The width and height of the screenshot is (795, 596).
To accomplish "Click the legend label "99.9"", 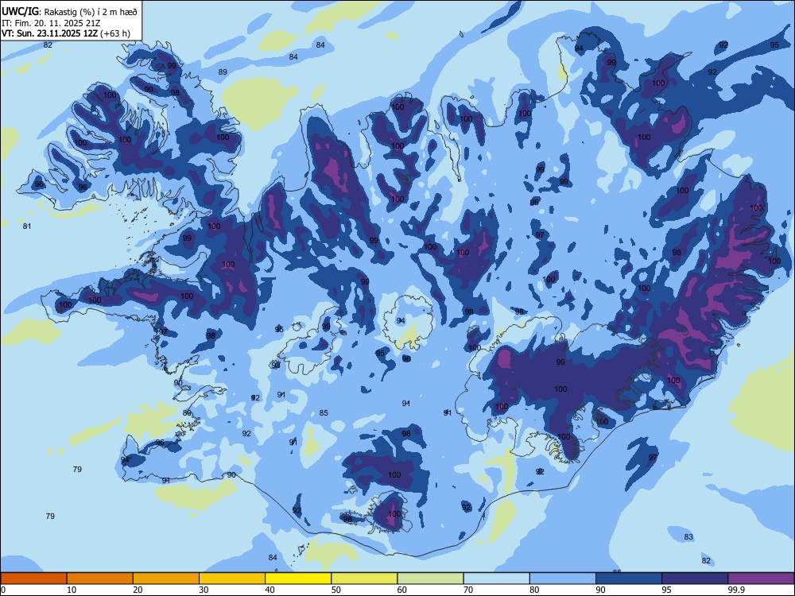I will (x=736, y=590).
